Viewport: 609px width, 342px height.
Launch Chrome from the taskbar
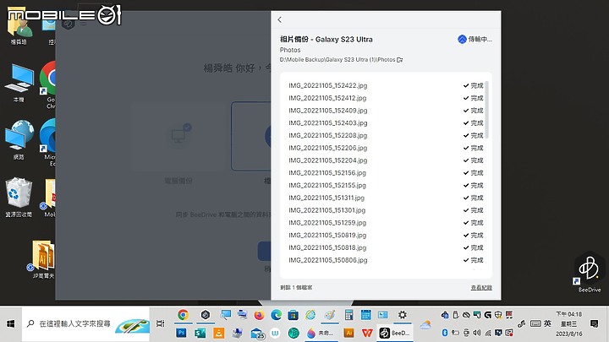pyautogui.click(x=183, y=315)
